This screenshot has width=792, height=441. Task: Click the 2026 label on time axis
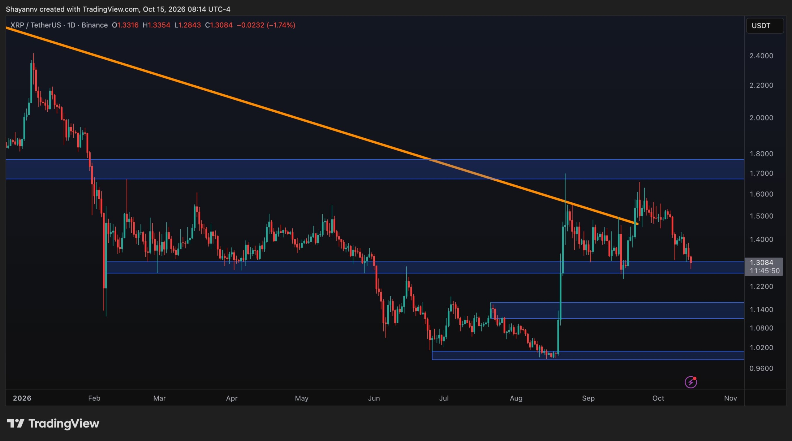(22, 398)
